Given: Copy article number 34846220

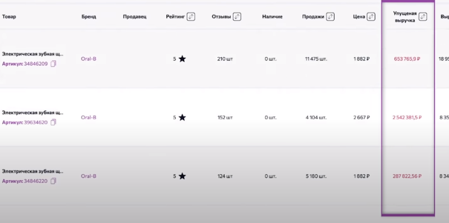Looking at the screenshot, I should (53, 181).
